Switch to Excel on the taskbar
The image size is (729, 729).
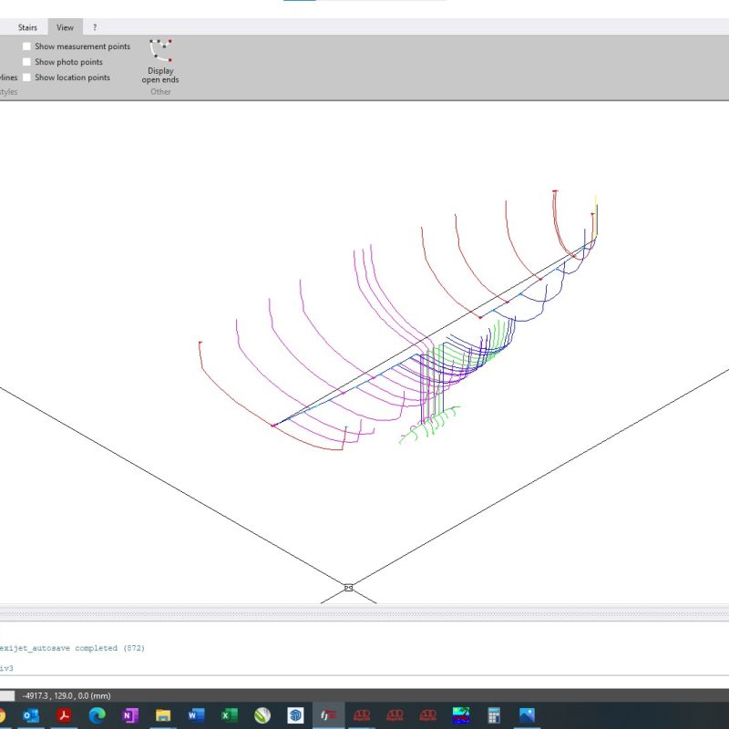tap(229, 715)
